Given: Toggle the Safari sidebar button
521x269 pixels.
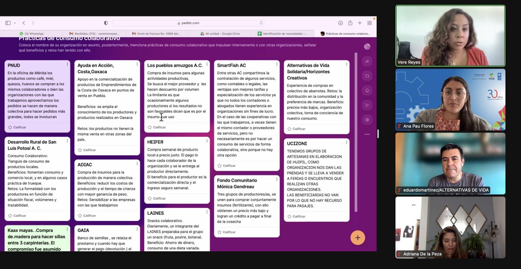Looking at the screenshot, I should point(8,23).
